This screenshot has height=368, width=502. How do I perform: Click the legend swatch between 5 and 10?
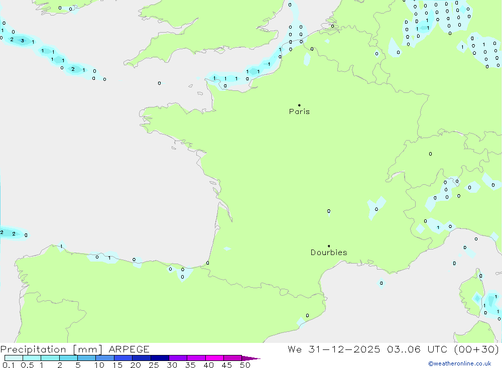(x=86, y=358)
